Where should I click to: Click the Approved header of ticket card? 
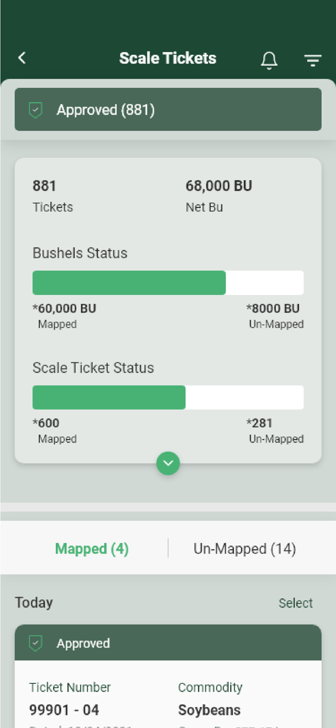tap(168, 643)
